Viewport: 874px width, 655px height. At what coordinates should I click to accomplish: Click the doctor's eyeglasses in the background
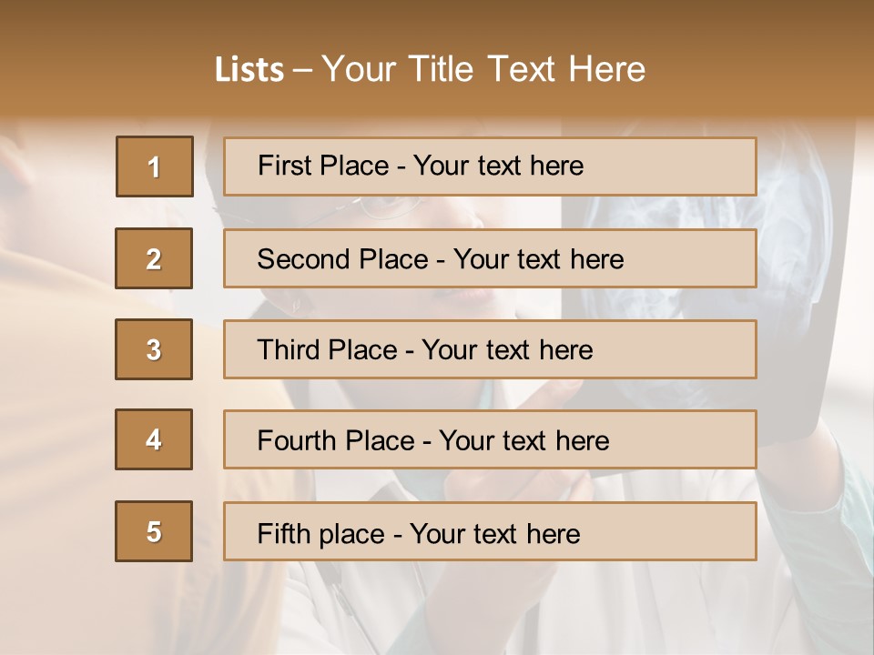pyautogui.click(x=387, y=209)
